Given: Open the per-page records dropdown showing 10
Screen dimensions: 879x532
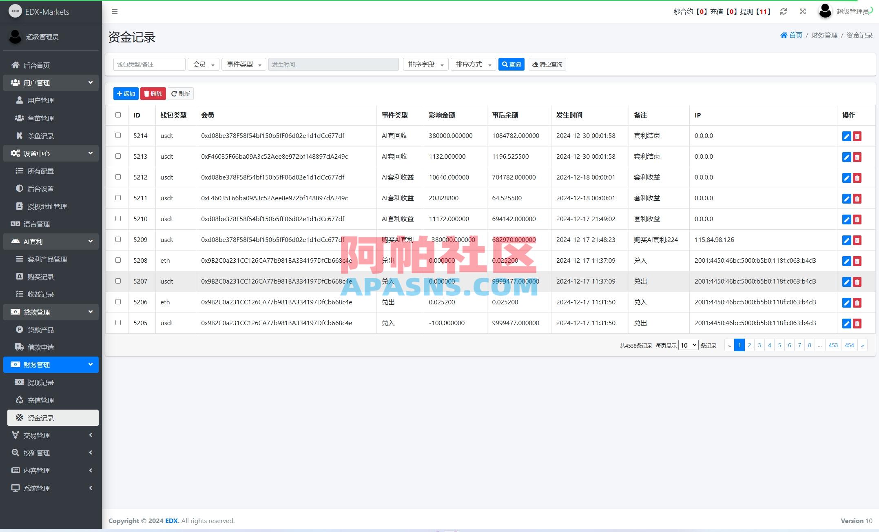Looking at the screenshot, I should (688, 345).
